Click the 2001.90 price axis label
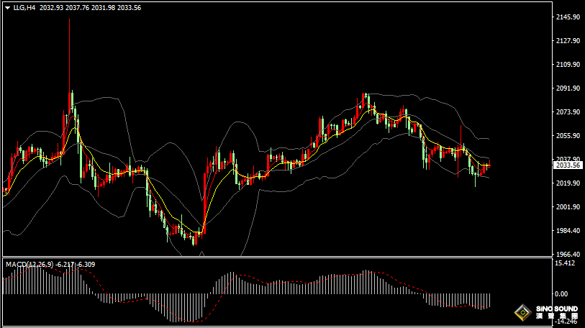The width and height of the screenshot is (585, 328). 568,207
